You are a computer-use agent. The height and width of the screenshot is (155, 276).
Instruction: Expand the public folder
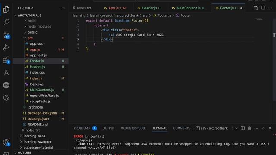pos(32,32)
